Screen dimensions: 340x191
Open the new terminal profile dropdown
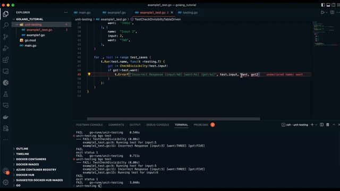point(316,125)
